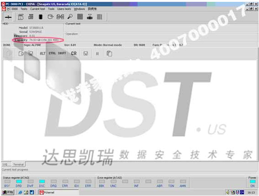This screenshot has height=196, width=259.
Task: Open the Chinese-labeled menu after Windows
Action: (x=92, y=9)
